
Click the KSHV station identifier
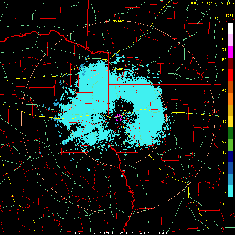(x=125, y=233)
